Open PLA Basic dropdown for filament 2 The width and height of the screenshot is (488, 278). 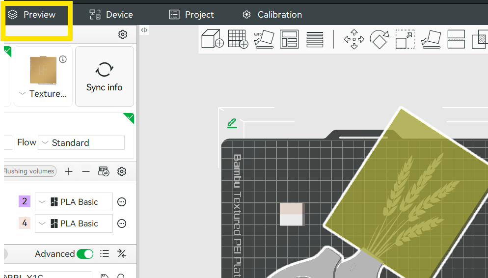(74, 202)
